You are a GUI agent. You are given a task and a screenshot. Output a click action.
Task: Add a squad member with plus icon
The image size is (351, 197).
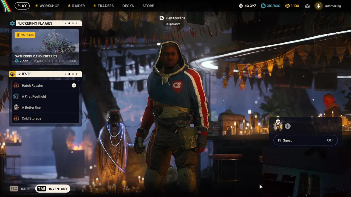click(288, 126)
